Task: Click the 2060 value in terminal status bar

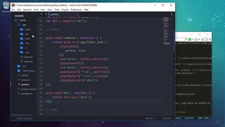Action: pyautogui.click(x=200, y=118)
